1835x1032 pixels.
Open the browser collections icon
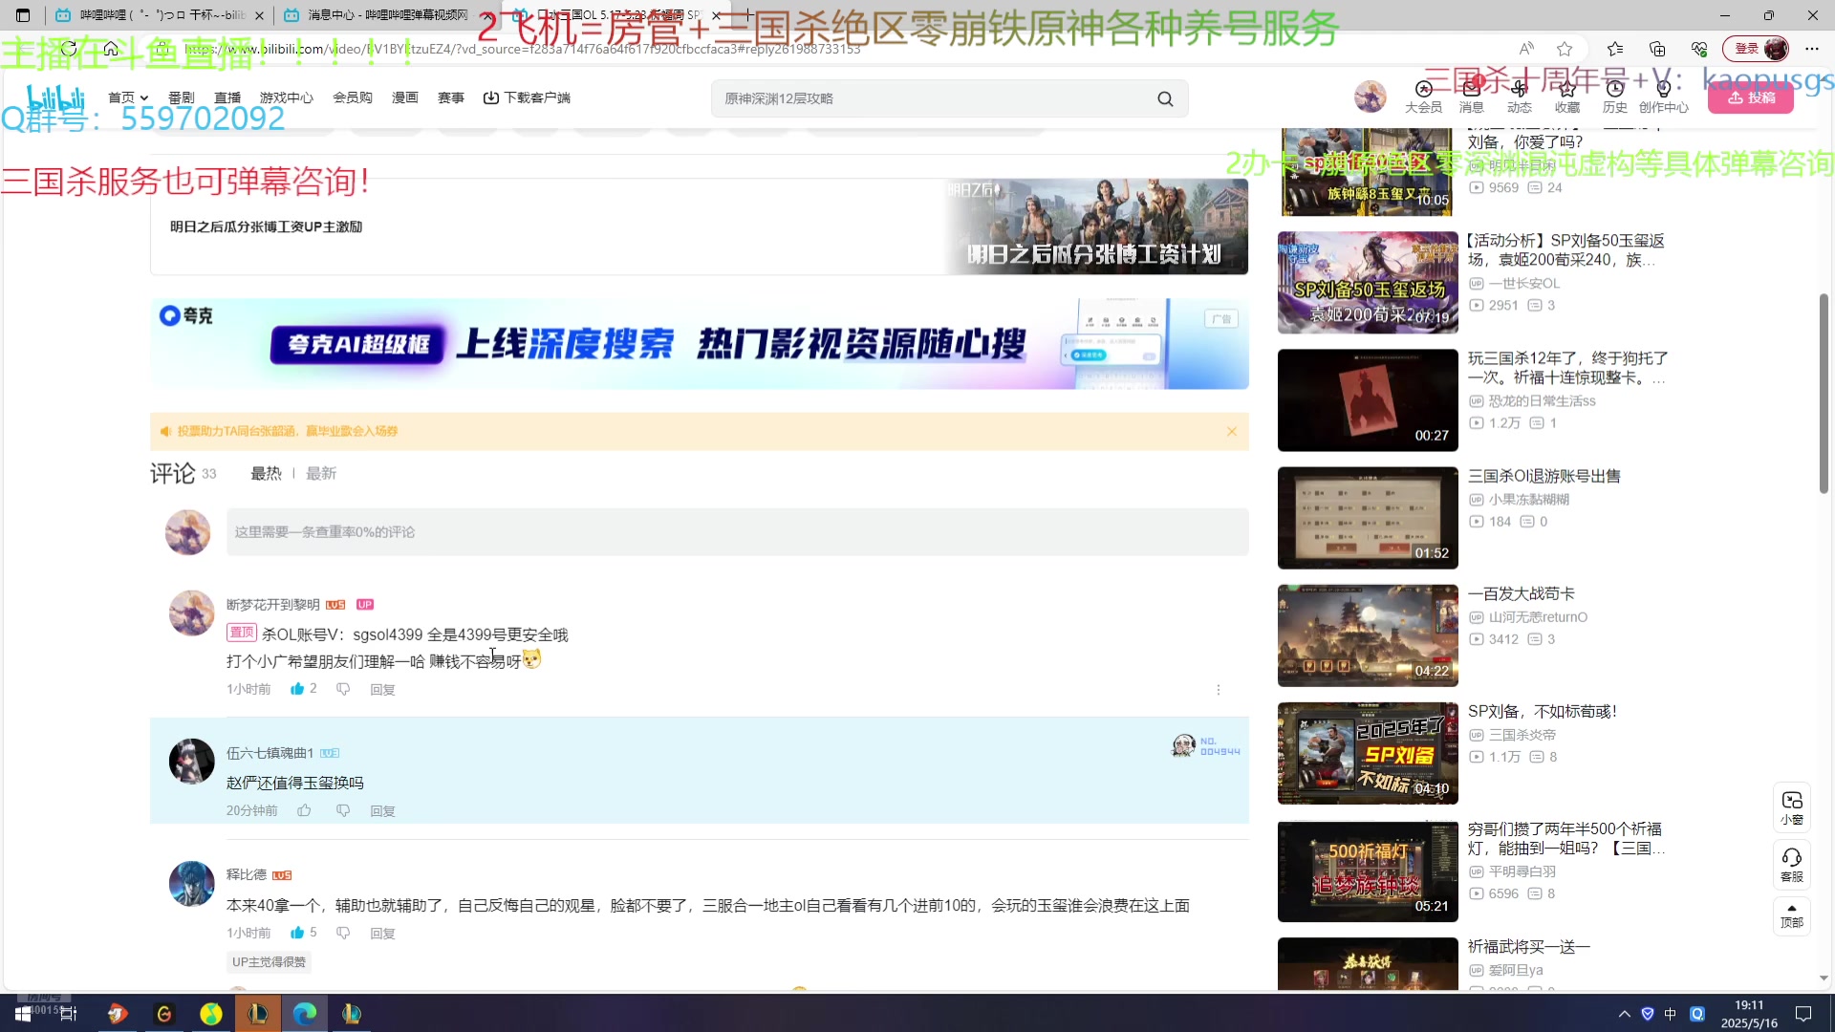tap(1657, 49)
